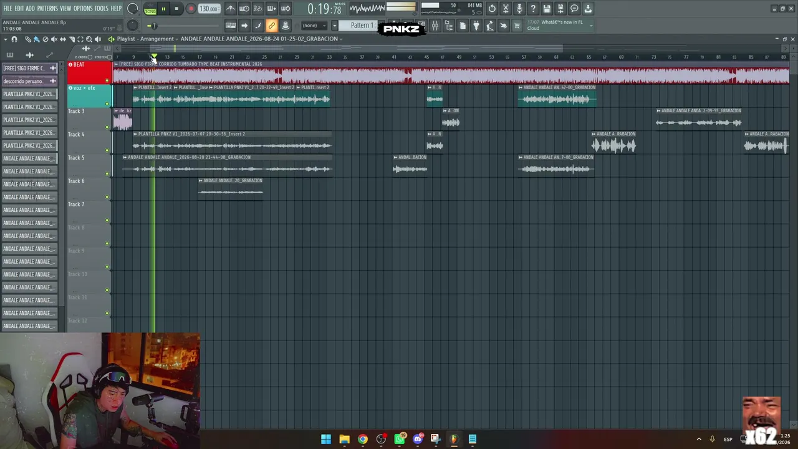Open the help question mark icon
The width and height of the screenshot is (798, 449).
point(533,9)
